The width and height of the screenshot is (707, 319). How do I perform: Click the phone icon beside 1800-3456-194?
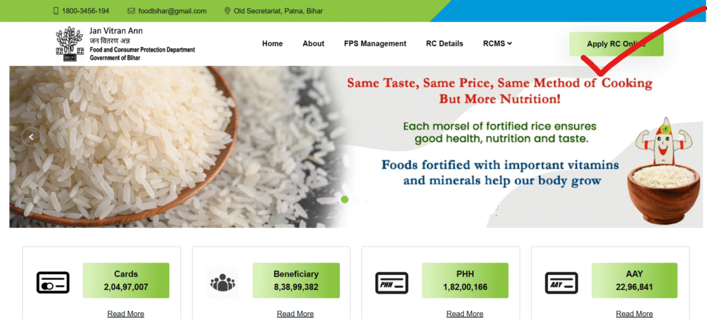pyautogui.click(x=56, y=11)
